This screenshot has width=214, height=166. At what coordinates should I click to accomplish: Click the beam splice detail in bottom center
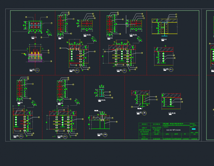(x=101, y=122)
